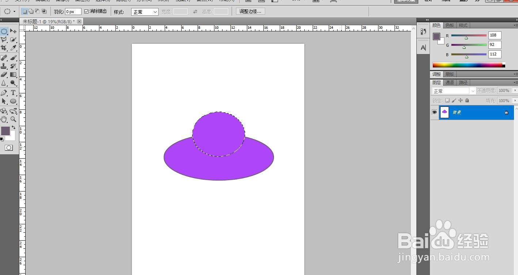This screenshot has height=275, width=518.
Task: Select the Crop tool
Action: click(x=4, y=48)
